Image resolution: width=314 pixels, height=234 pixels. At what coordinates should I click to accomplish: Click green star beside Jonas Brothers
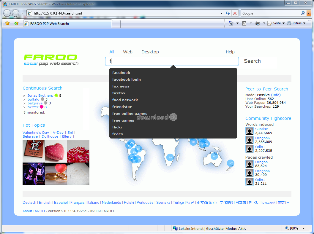[56, 95]
